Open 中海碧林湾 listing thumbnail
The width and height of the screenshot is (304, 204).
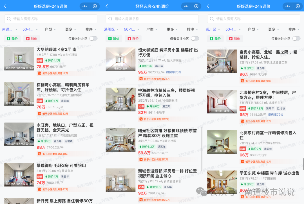pos(120,99)
